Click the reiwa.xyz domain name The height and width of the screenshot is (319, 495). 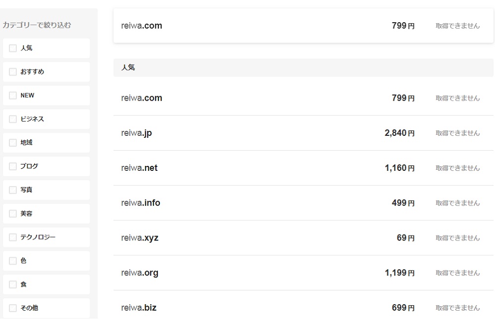[140, 238]
